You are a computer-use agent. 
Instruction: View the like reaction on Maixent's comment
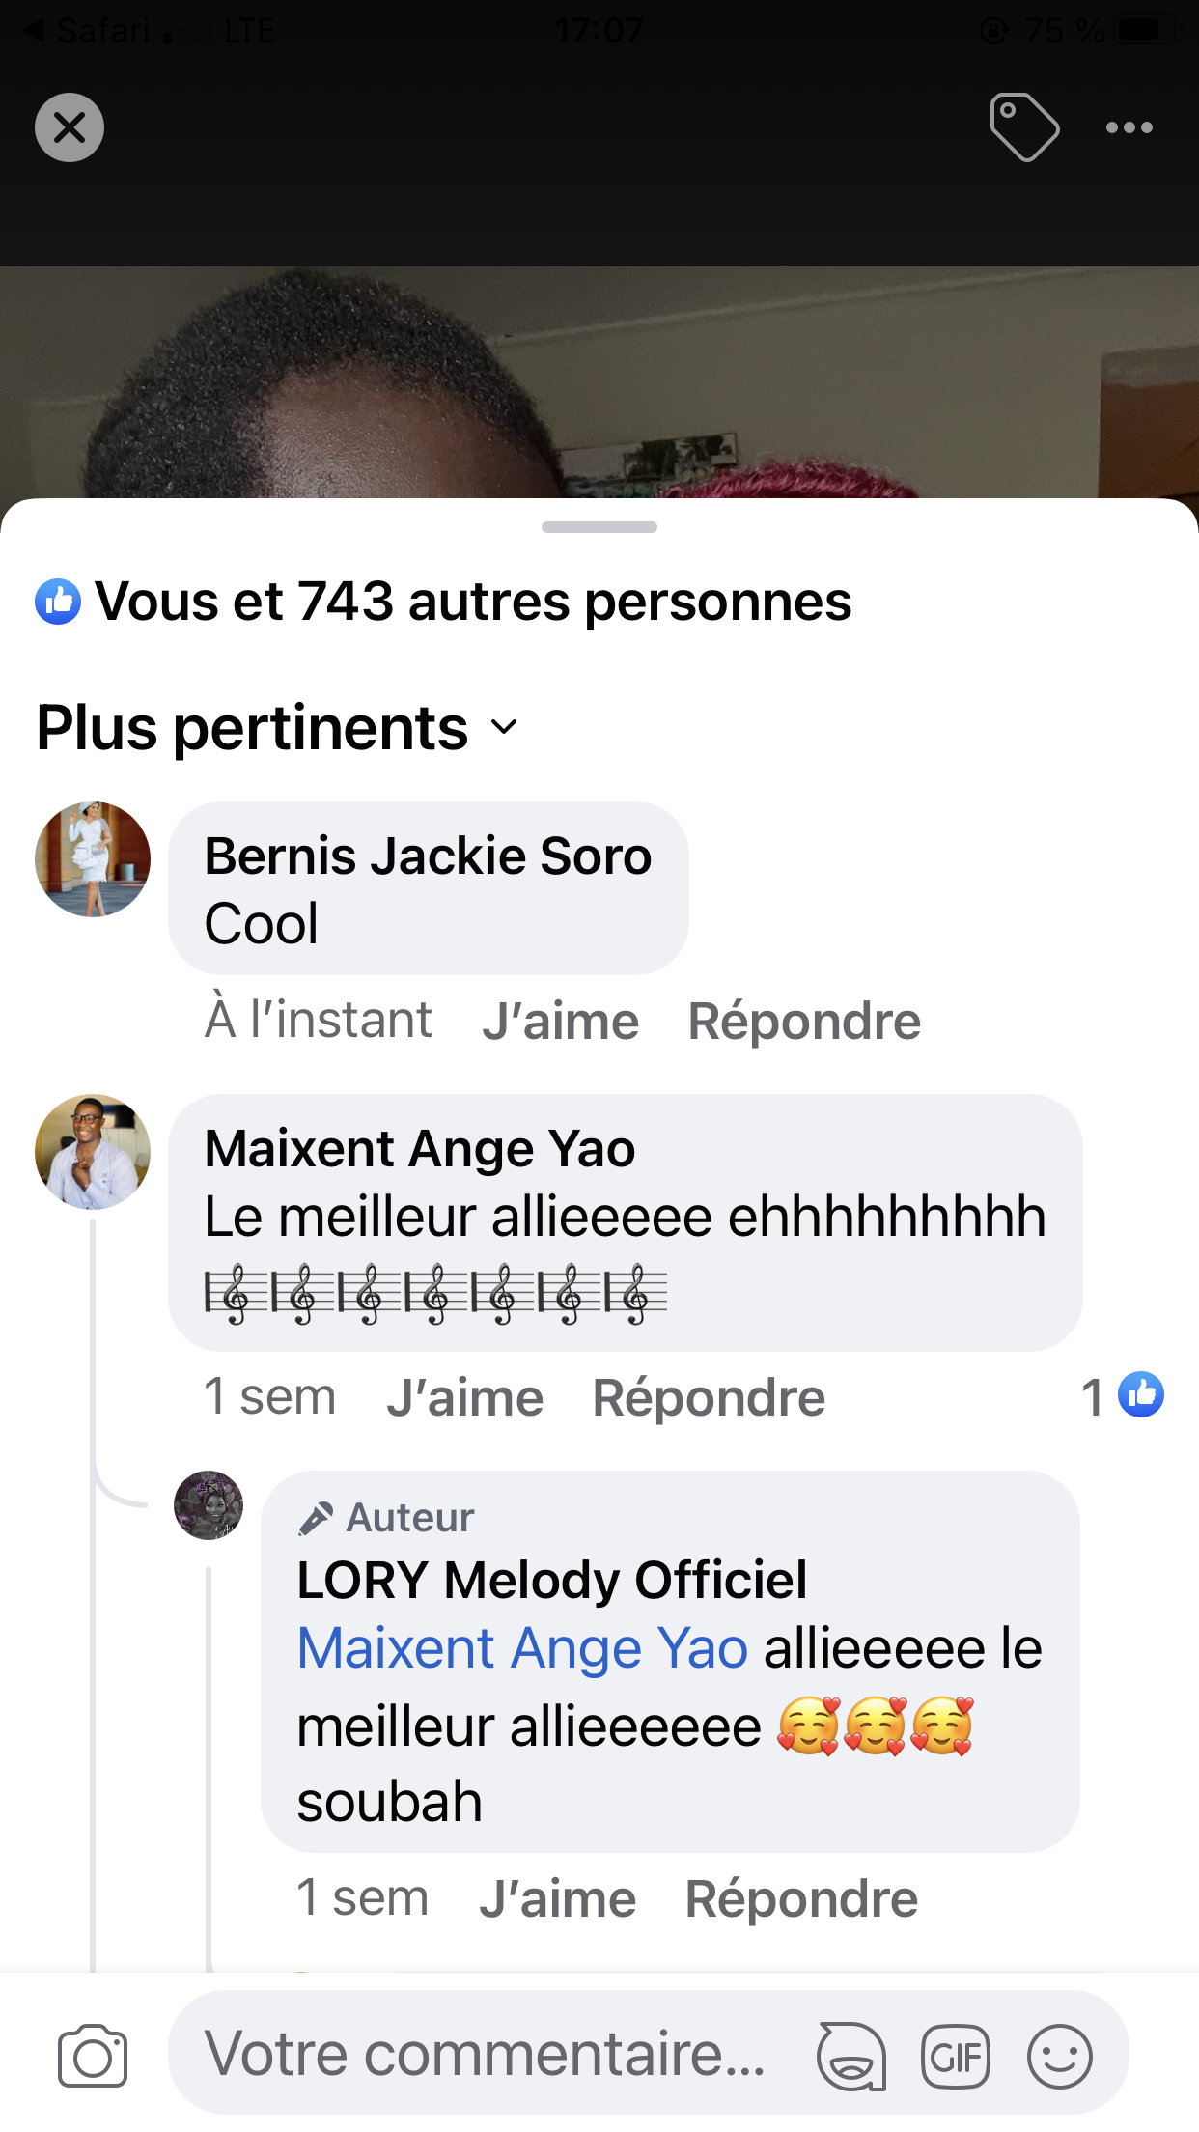point(1140,1395)
